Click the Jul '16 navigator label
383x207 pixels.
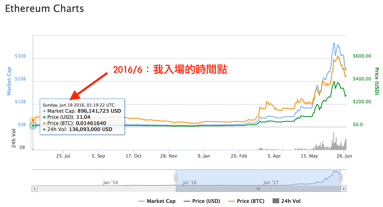coord(190,182)
